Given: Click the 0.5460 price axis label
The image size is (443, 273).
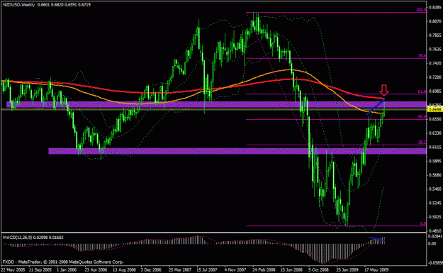Looking at the screenshot, I should pyautogui.click(x=435, y=189).
